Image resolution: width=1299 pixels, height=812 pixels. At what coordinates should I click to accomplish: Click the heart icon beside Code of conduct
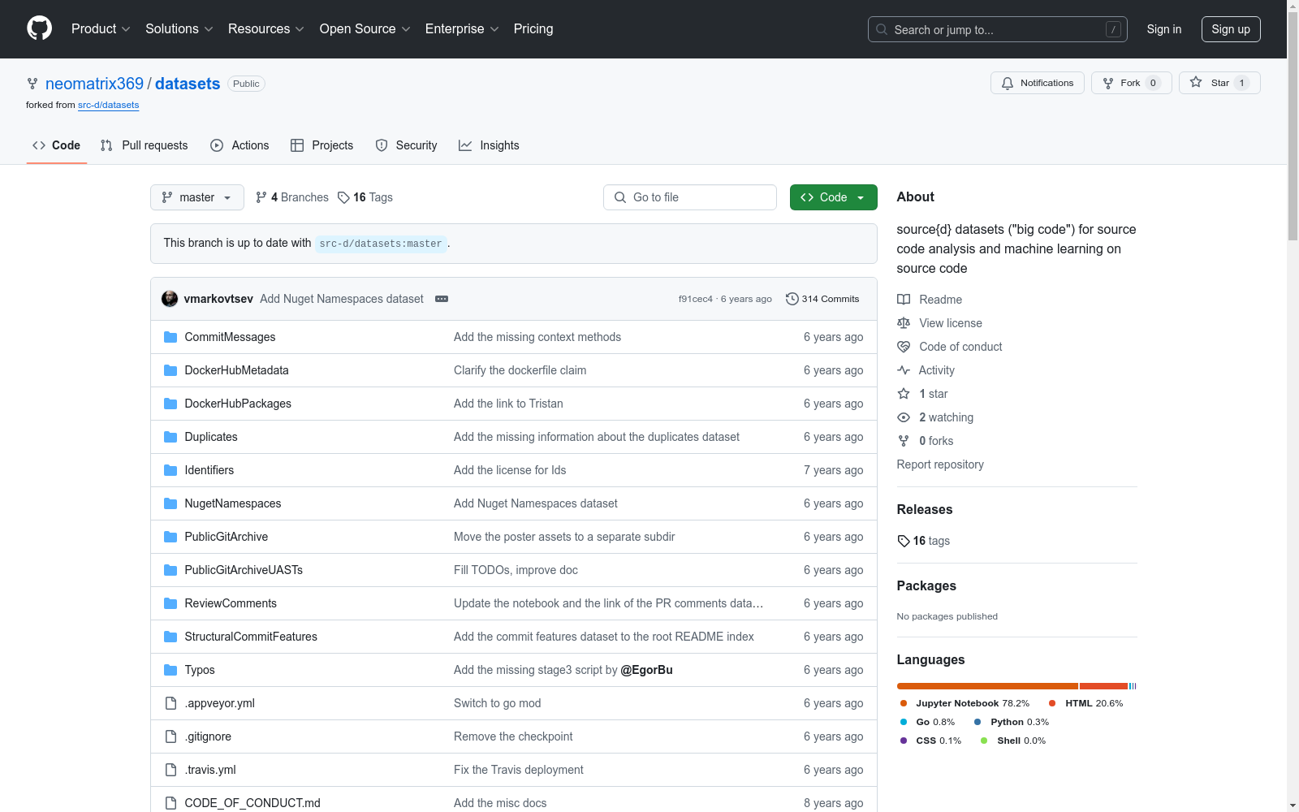point(904,347)
